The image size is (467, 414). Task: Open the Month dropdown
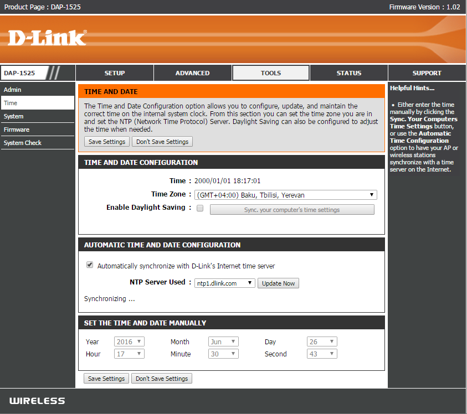click(x=223, y=341)
